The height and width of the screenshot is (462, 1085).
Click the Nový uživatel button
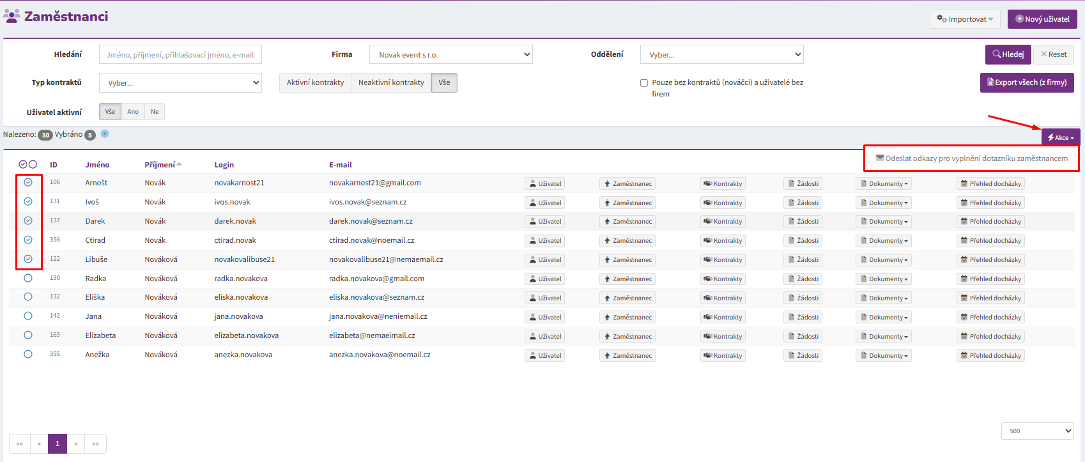pos(1042,19)
